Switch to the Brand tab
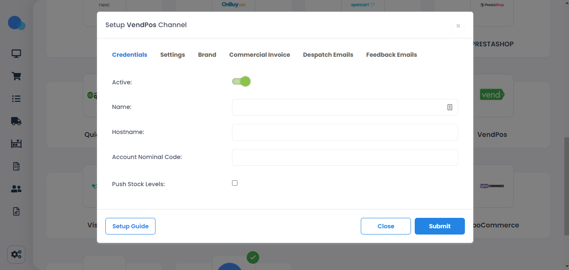 (207, 55)
